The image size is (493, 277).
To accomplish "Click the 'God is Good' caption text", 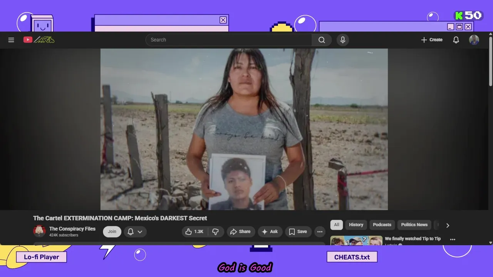I will [245, 267].
